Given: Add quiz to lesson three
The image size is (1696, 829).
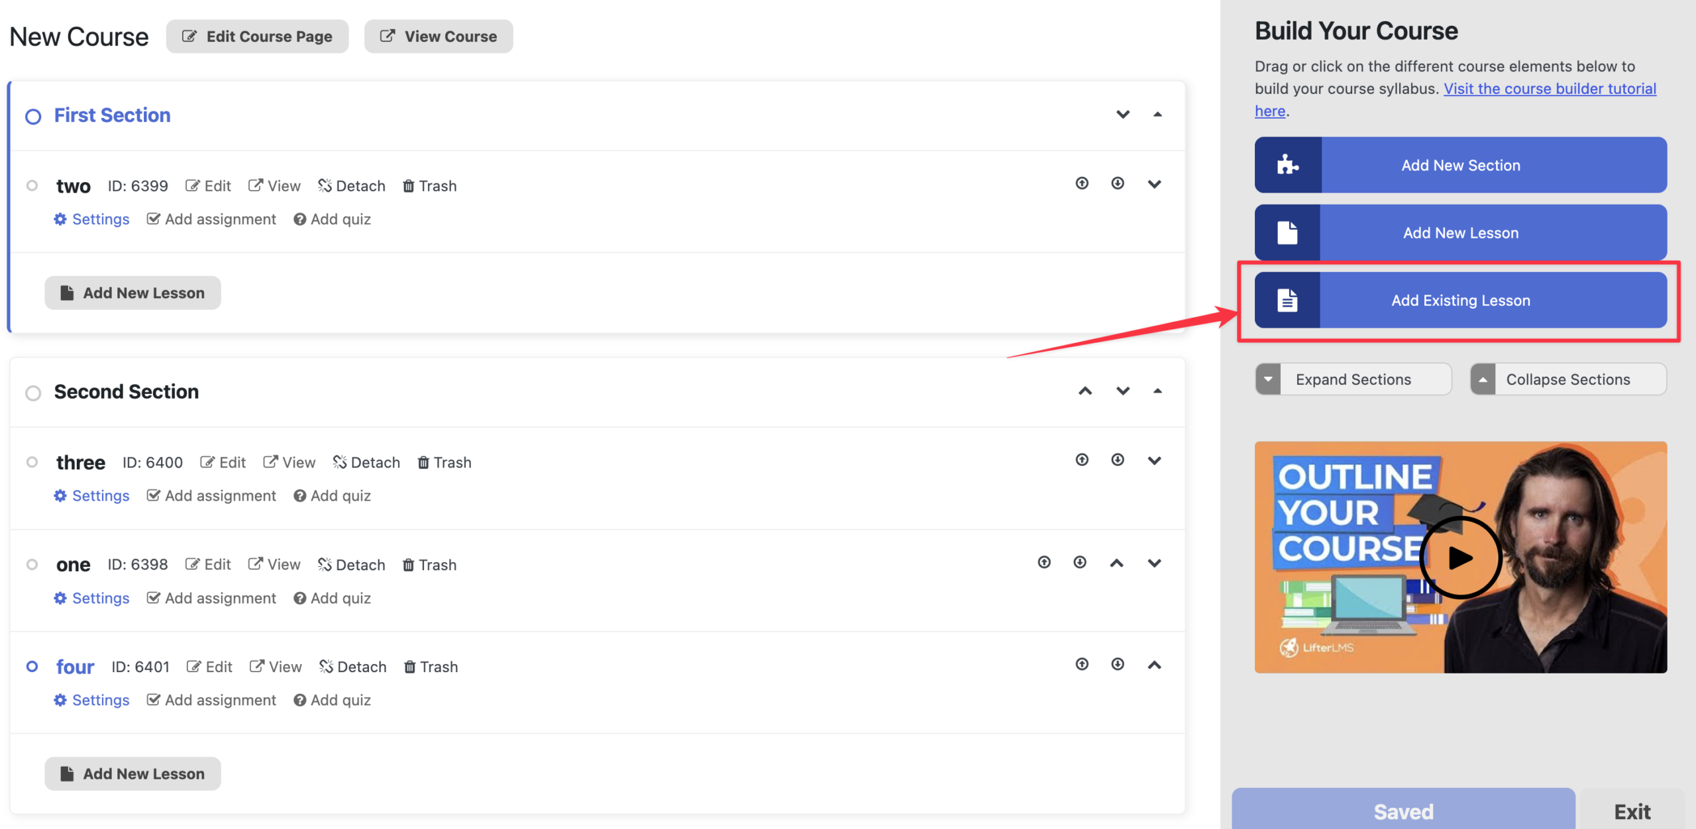Looking at the screenshot, I should pyautogui.click(x=332, y=495).
